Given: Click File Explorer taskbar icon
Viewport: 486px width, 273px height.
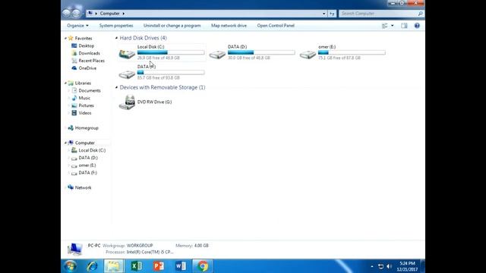Looking at the screenshot, I should coord(114,266).
